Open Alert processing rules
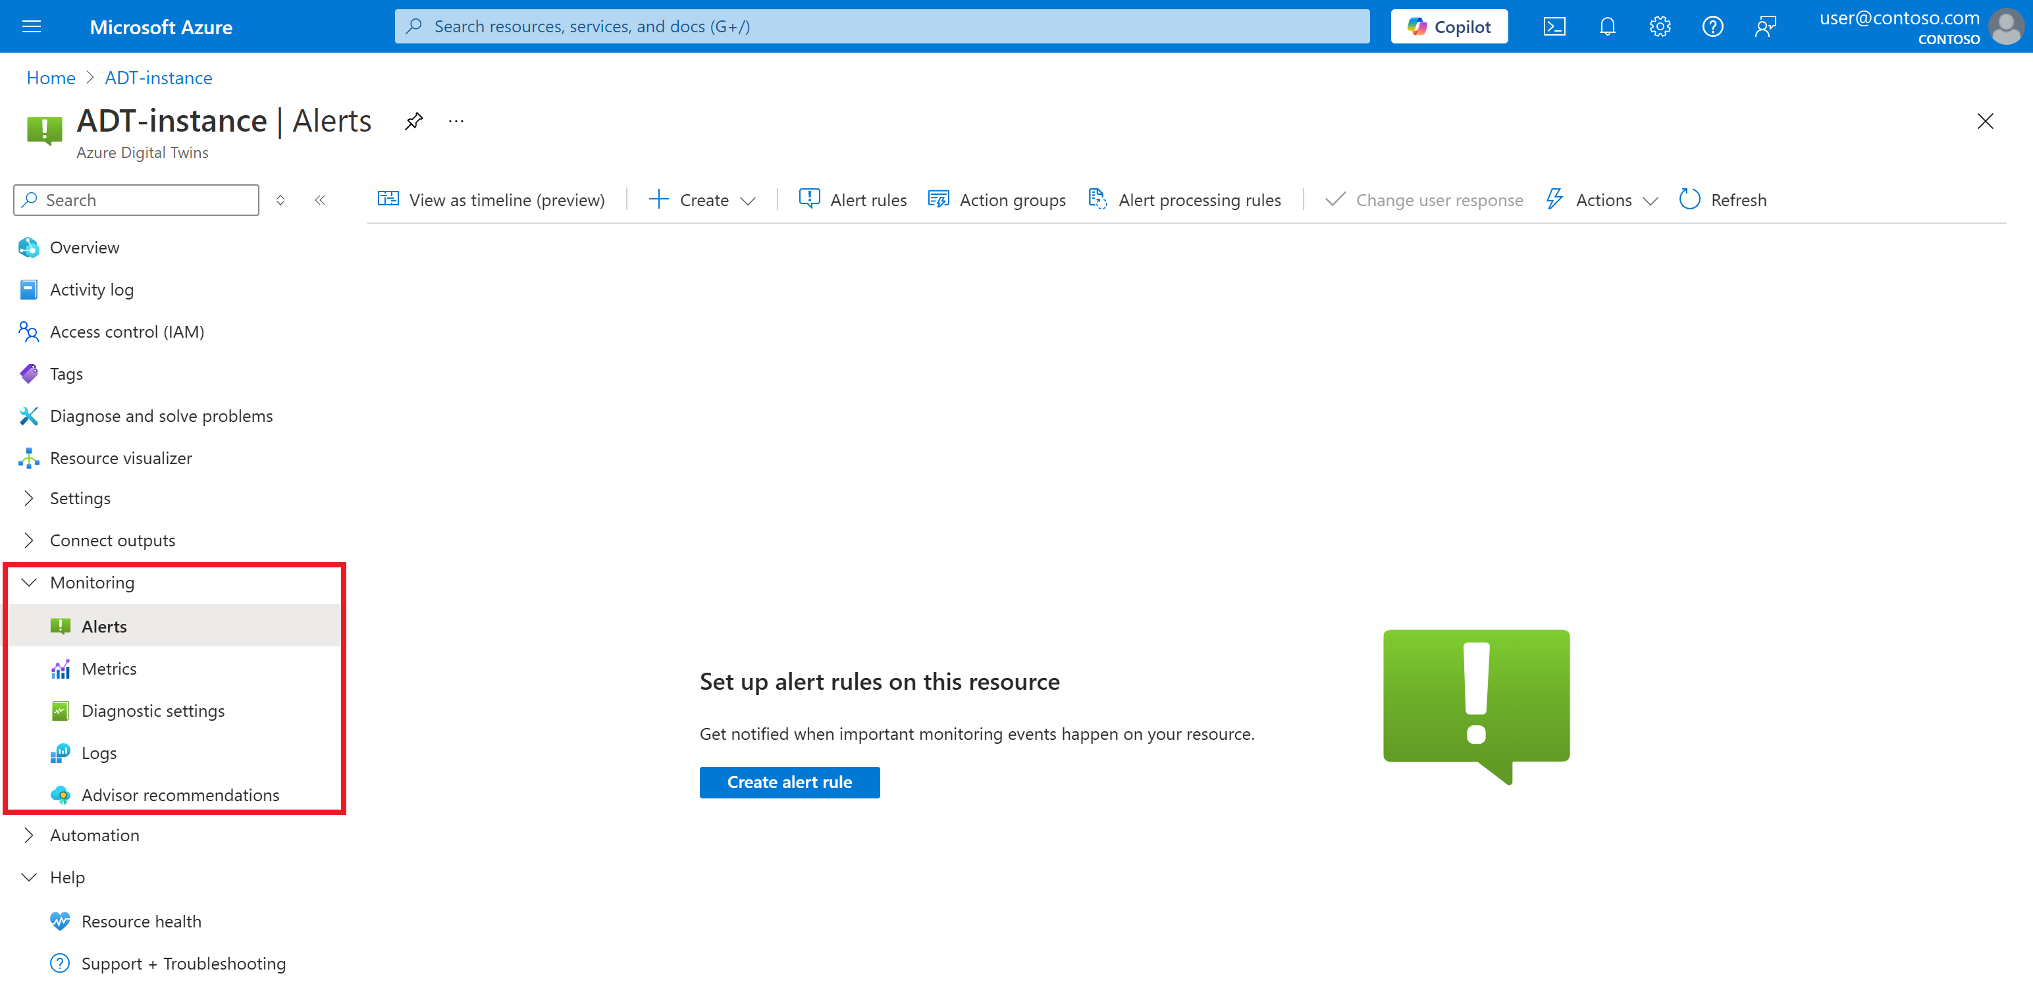The image size is (2033, 986). [1184, 200]
